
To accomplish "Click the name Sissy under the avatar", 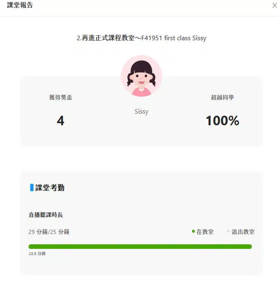I will [x=141, y=112].
